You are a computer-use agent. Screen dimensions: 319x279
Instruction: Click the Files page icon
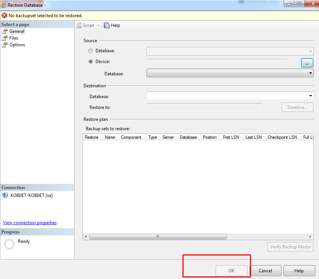(4, 38)
